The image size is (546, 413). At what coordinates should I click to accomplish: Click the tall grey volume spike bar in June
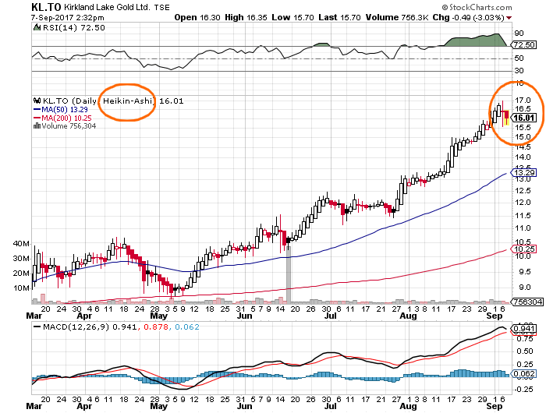(x=289, y=275)
